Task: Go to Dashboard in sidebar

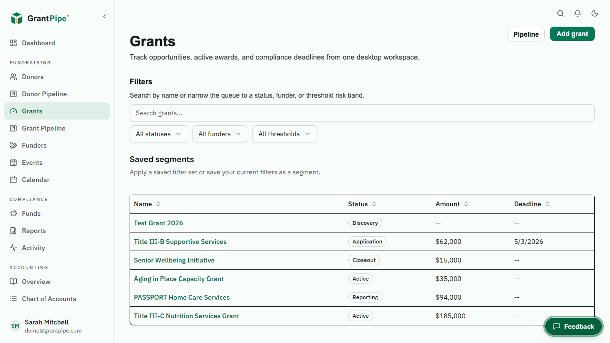Action: (57, 43)
